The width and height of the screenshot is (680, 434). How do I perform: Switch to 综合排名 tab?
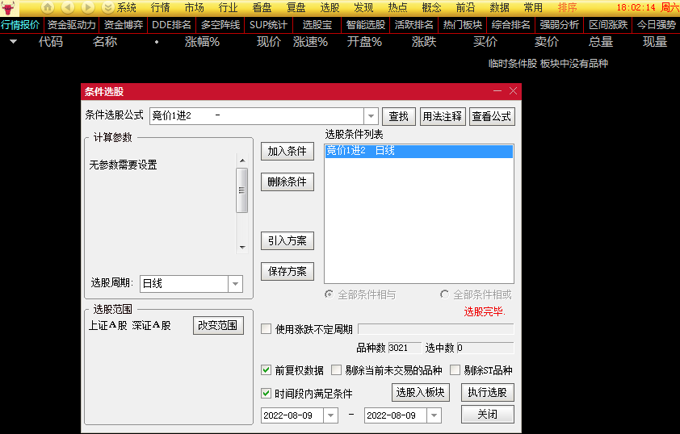pos(511,25)
